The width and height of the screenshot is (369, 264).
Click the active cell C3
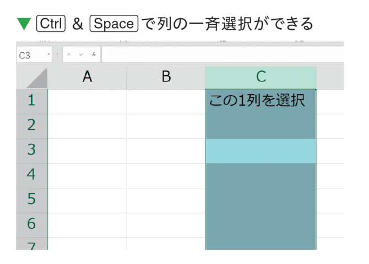click(x=261, y=151)
